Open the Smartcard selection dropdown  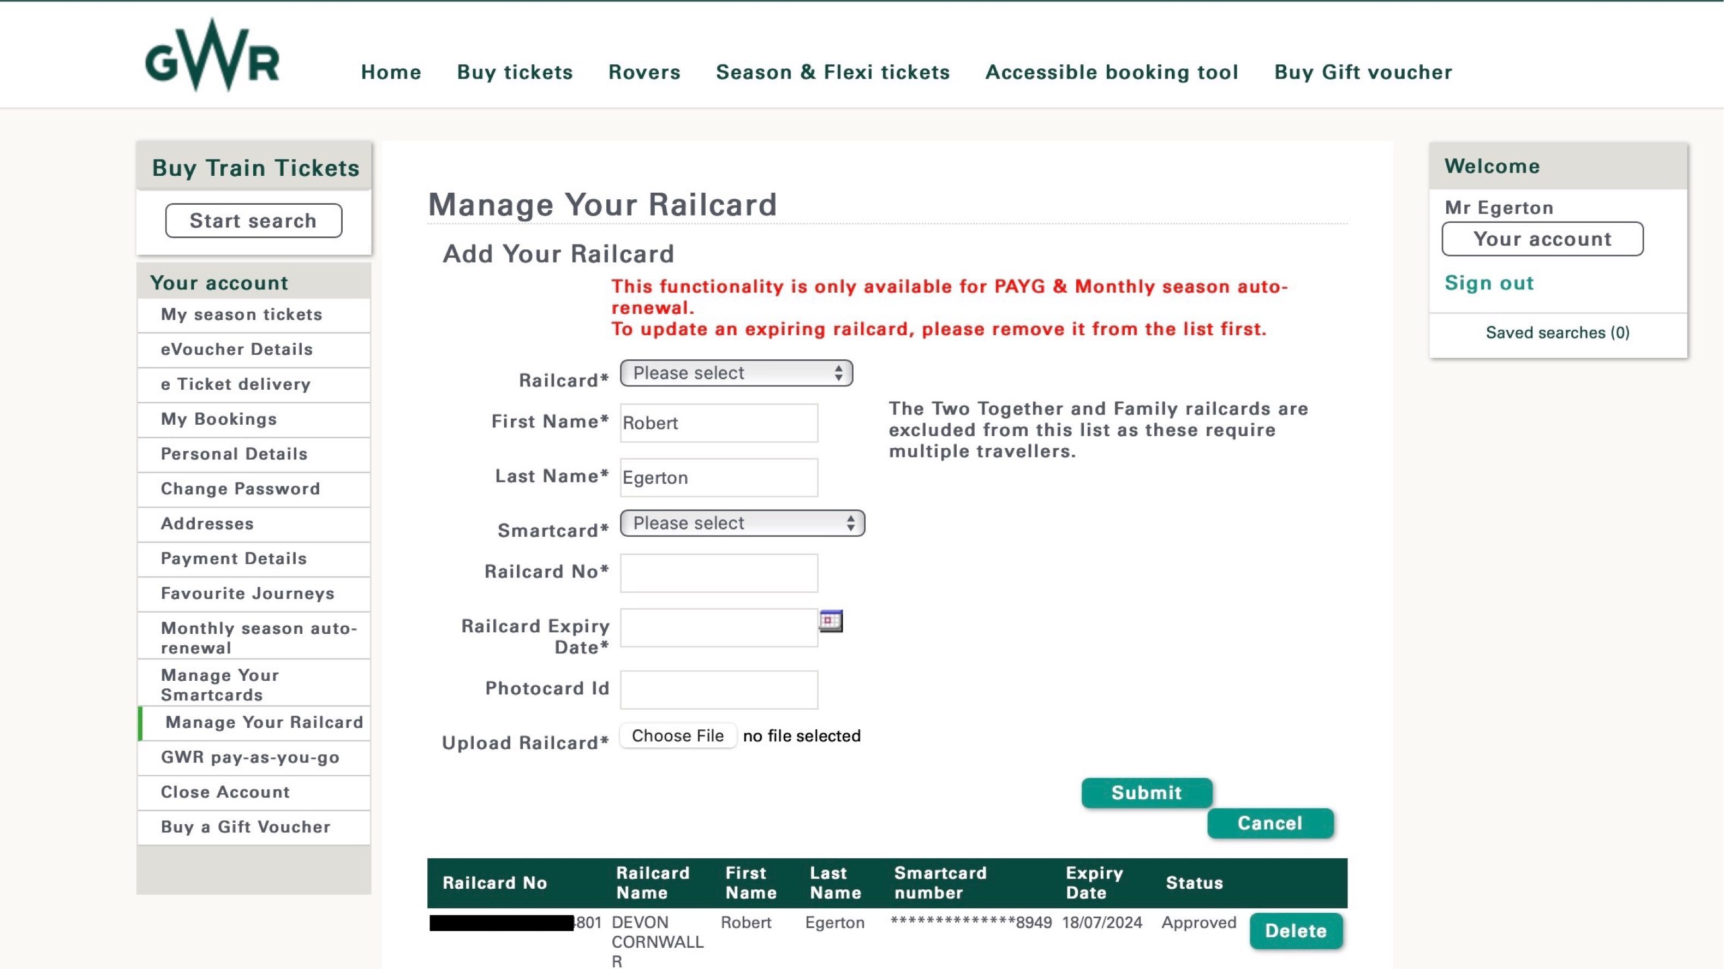click(741, 523)
